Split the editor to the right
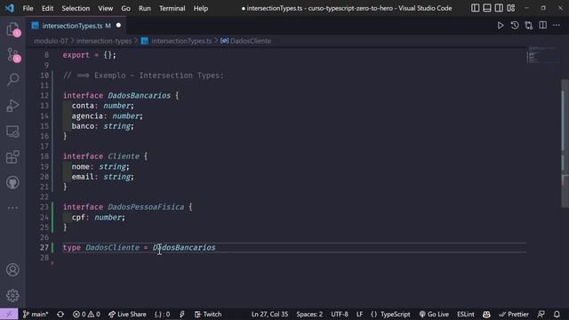569x320 pixels. click(x=543, y=26)
